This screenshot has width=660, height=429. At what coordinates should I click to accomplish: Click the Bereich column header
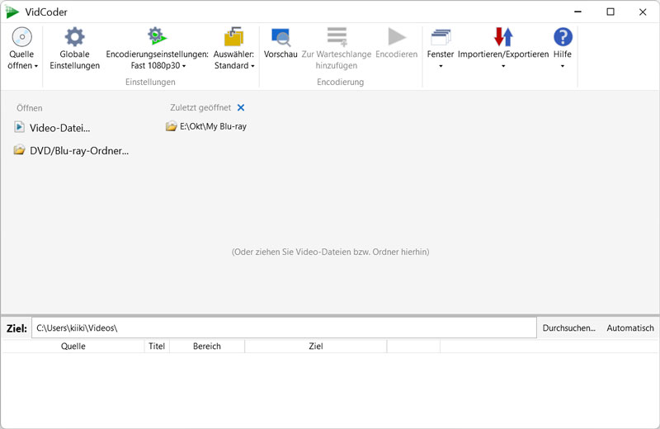[x=207, y=346]
